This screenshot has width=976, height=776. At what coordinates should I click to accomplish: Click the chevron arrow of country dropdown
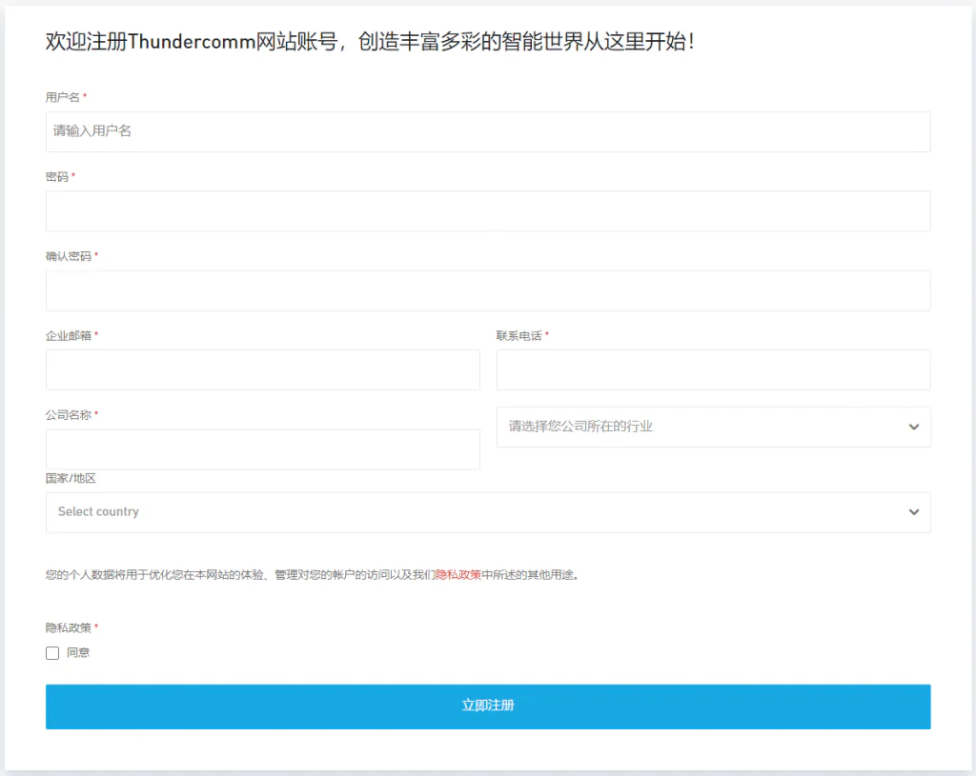tap(914, 512)
